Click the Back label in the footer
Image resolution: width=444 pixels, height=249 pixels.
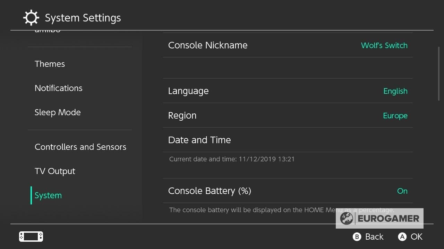click(x=374, y=237)
